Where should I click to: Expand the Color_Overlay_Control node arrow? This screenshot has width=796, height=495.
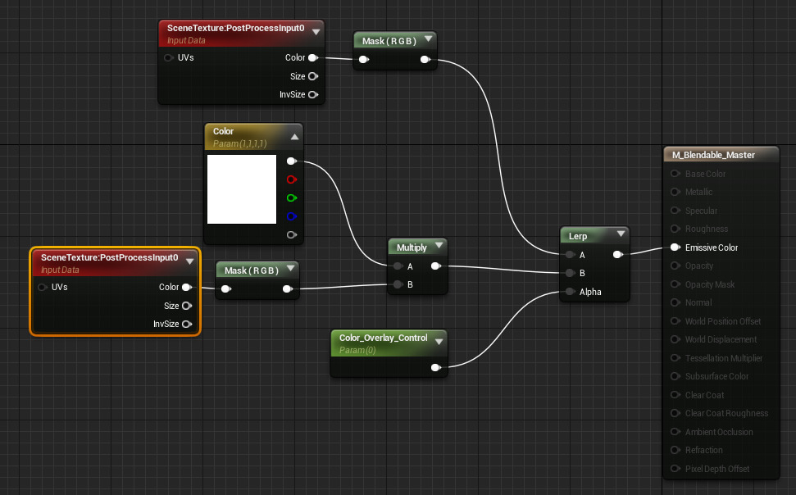pyautogui.click(x=439, y=342)
